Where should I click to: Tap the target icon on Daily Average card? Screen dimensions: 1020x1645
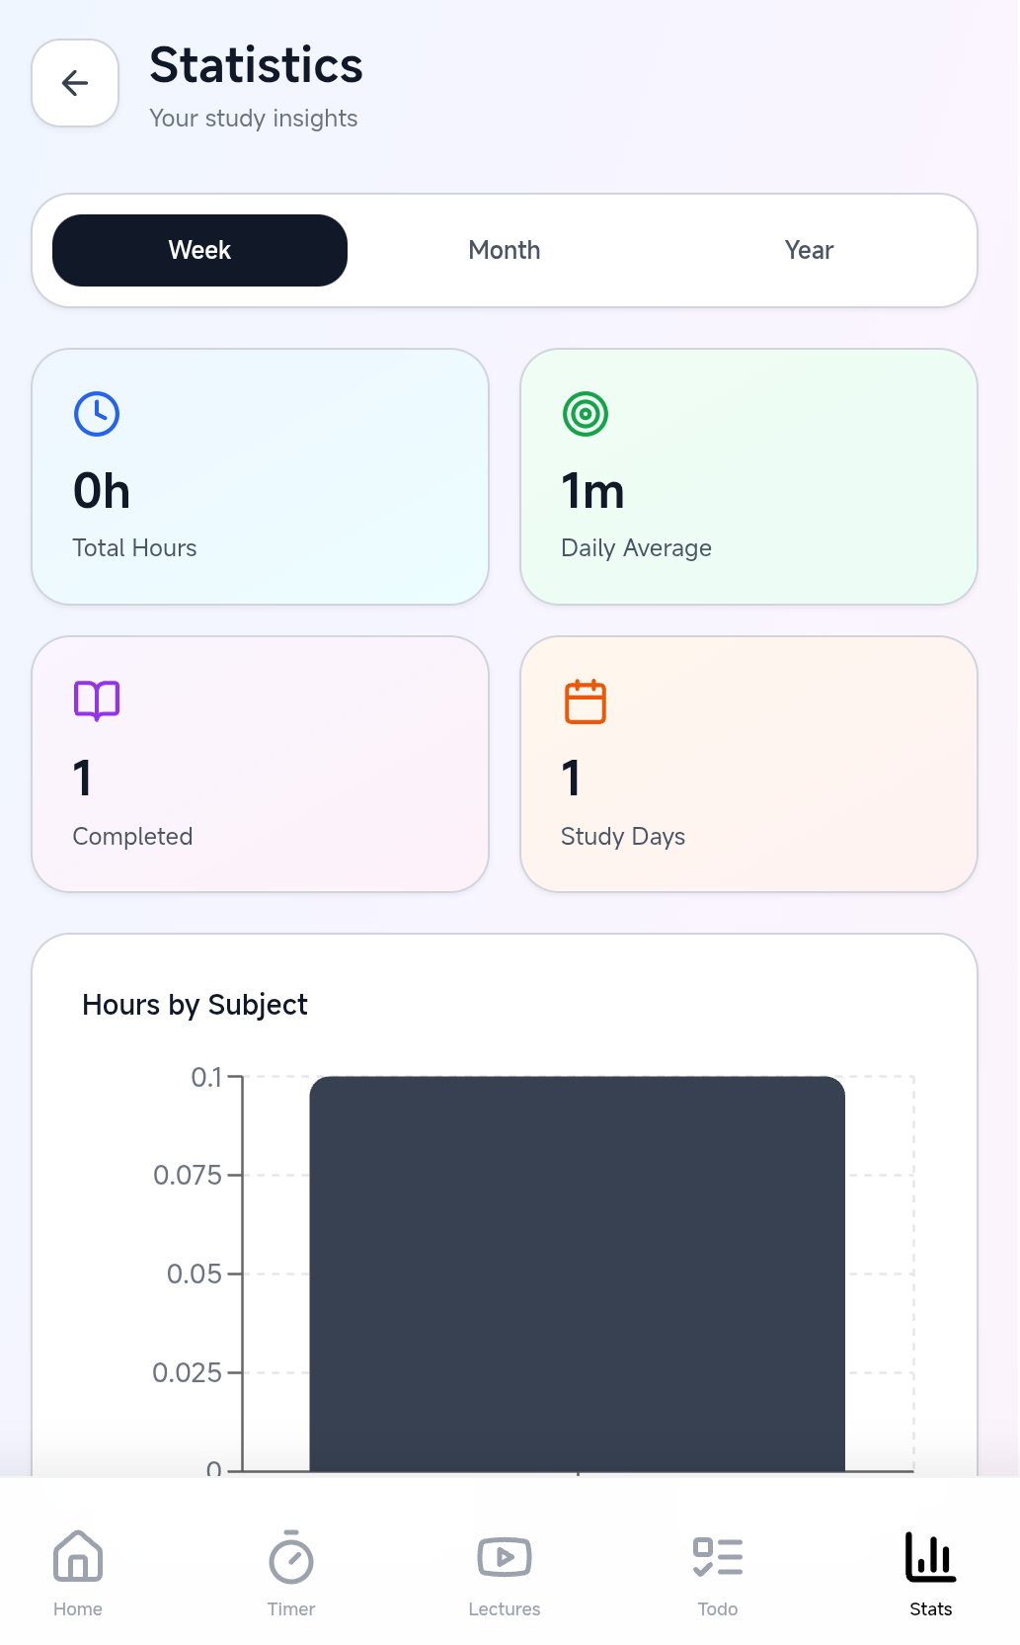(x=585, y=414)
